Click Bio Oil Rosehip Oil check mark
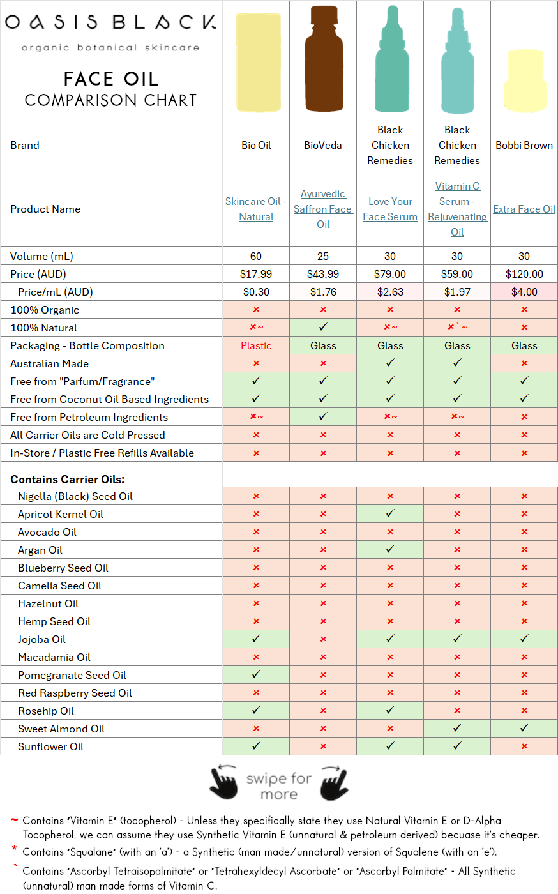558x894 pixels. click(256, 710)
